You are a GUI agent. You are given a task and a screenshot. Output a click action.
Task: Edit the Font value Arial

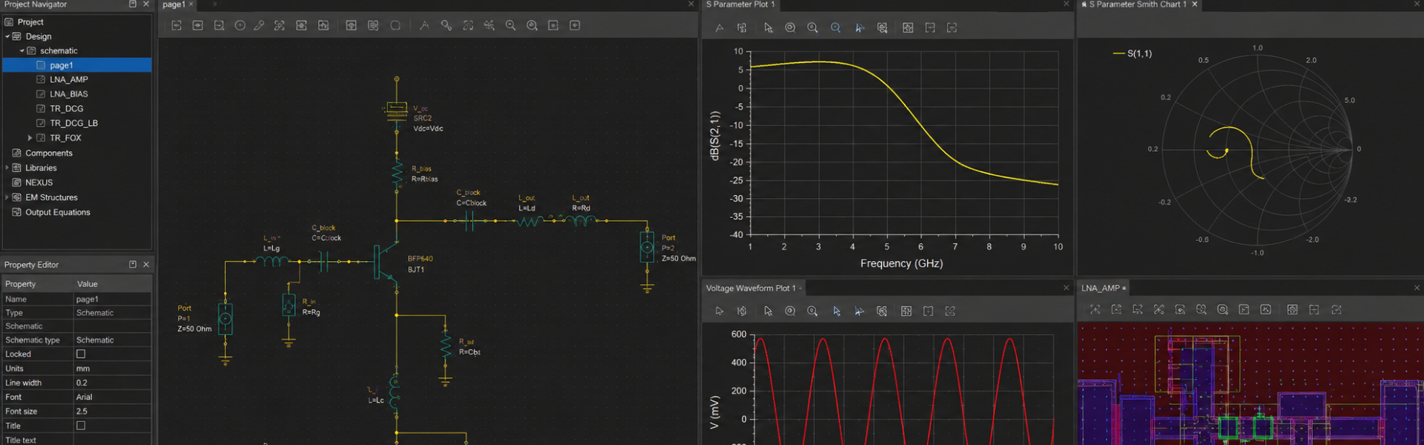[x=113, y=397]
